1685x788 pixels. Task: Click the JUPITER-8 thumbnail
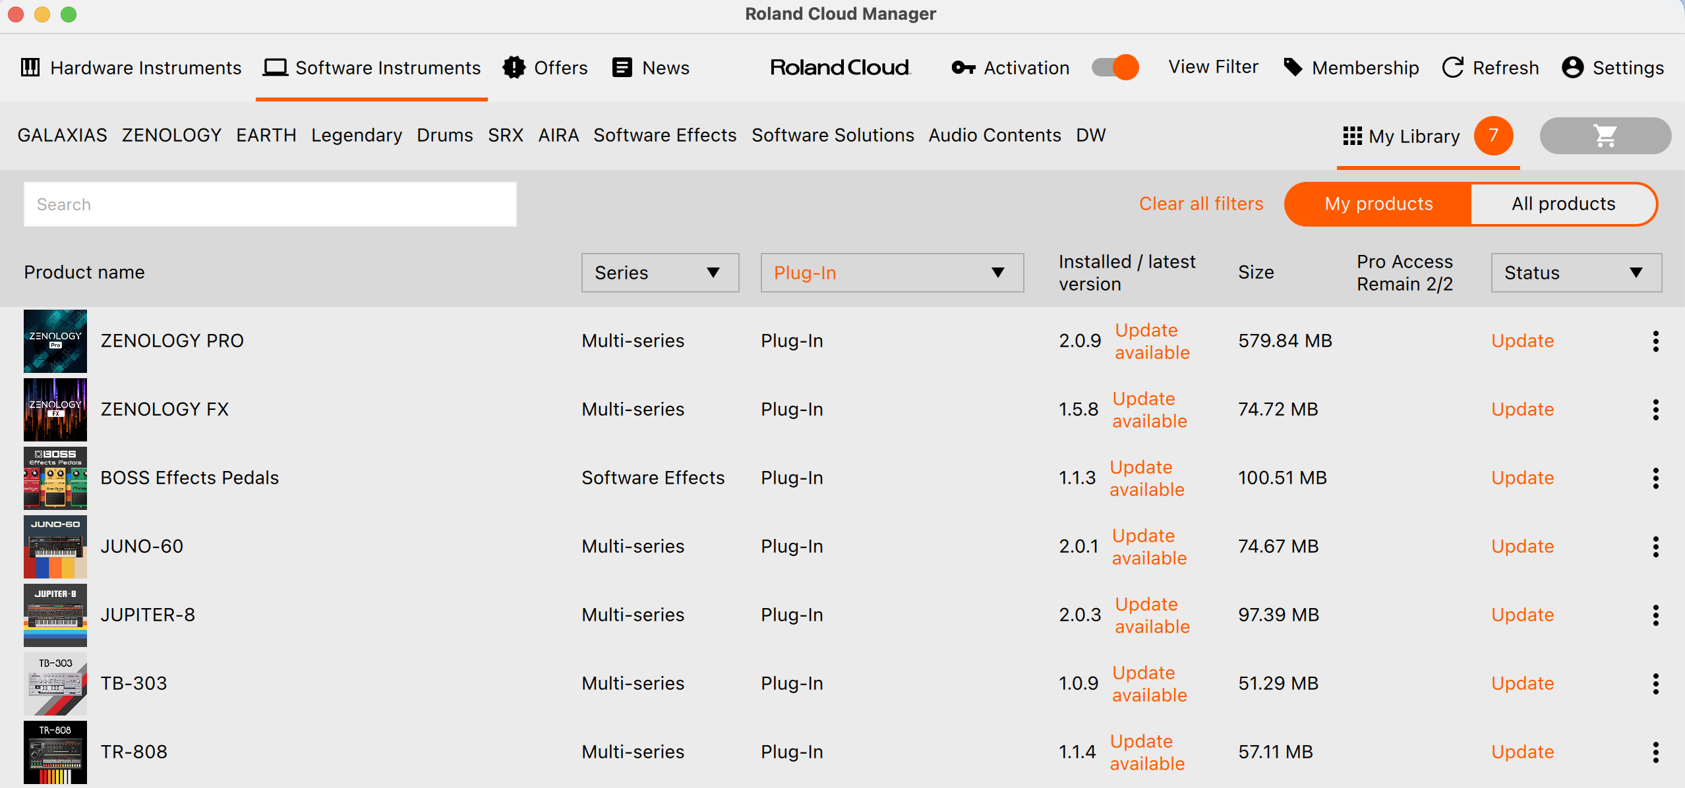(x=55, y=615)
